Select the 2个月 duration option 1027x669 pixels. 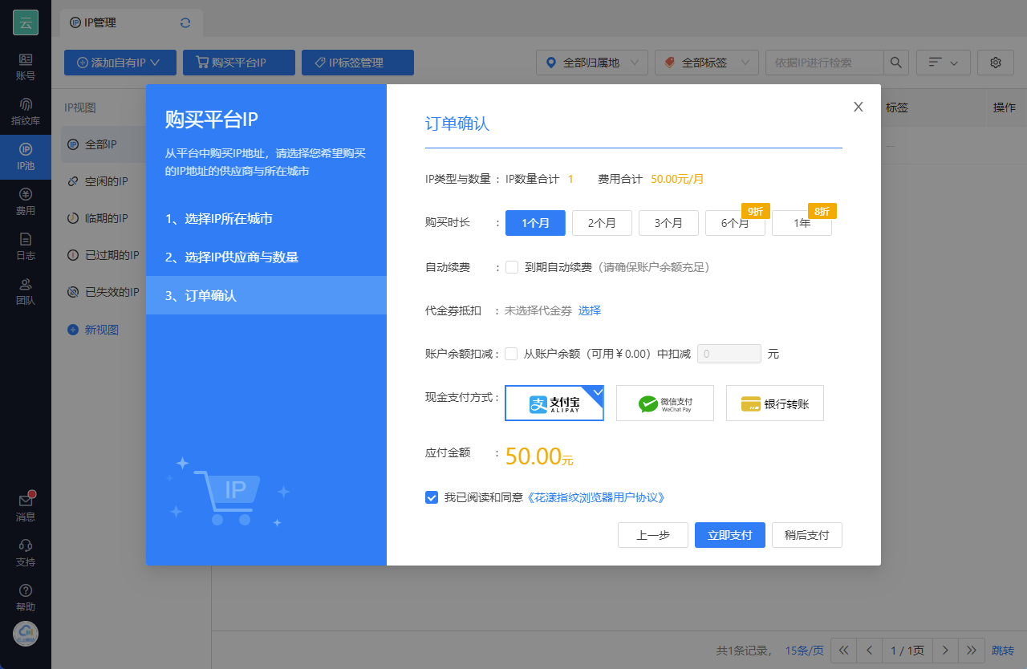602,223
